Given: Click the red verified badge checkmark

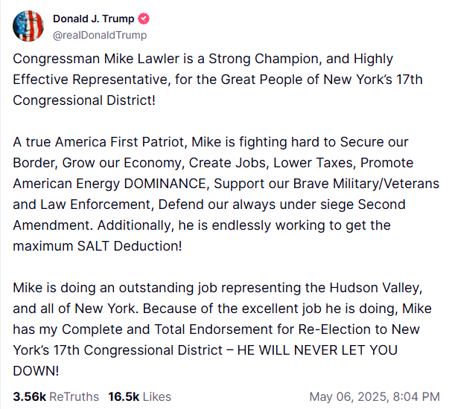Looking at the screenshot, I should [x=144, y=19].
